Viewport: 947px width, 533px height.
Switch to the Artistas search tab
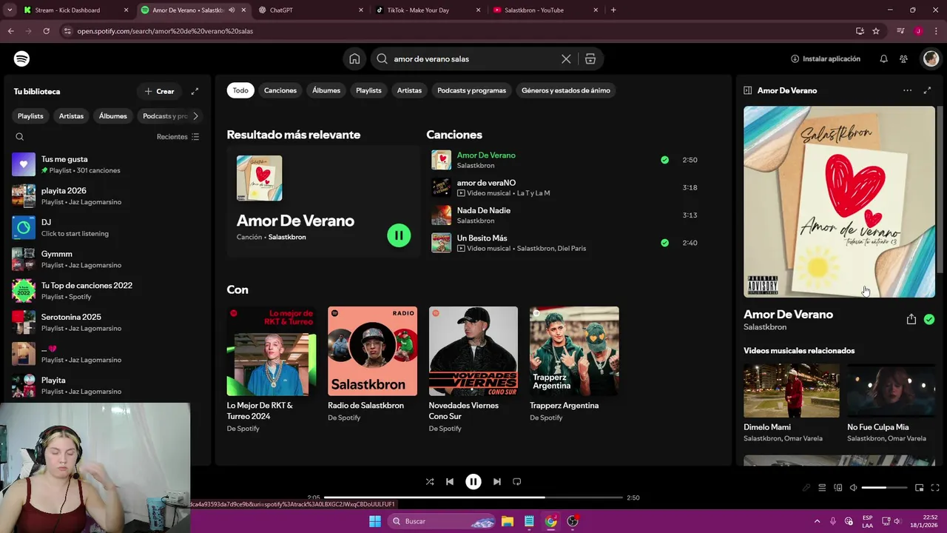(x=409, y=90)
